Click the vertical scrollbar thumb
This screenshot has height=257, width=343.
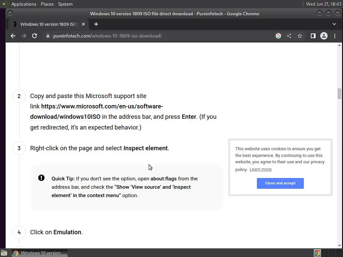[x=339, y=94]
